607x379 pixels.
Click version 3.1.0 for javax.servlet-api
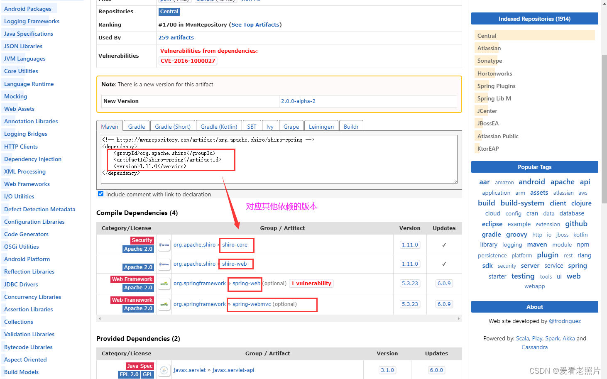coord(387,370)
